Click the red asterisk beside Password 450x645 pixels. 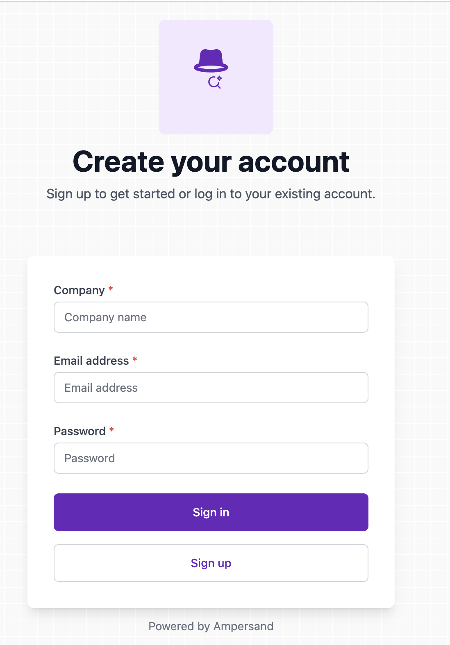pos(111,430)
